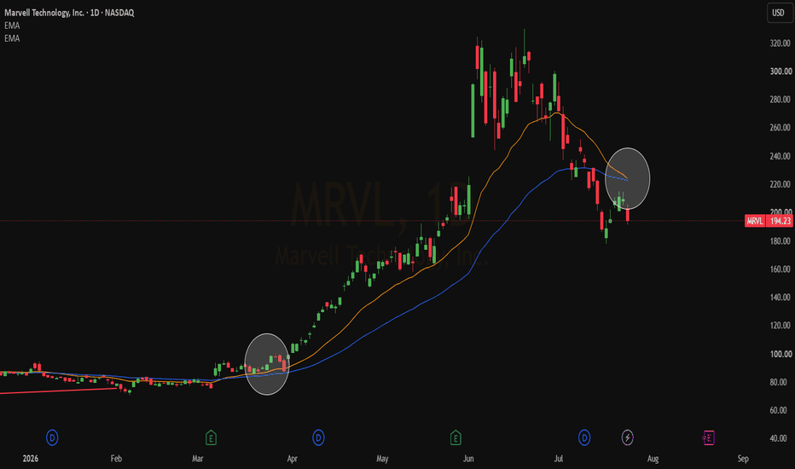This screenshot has height=469, width=795.
Task: Click the 240.00 price axis label
Action: coord(780,156)
